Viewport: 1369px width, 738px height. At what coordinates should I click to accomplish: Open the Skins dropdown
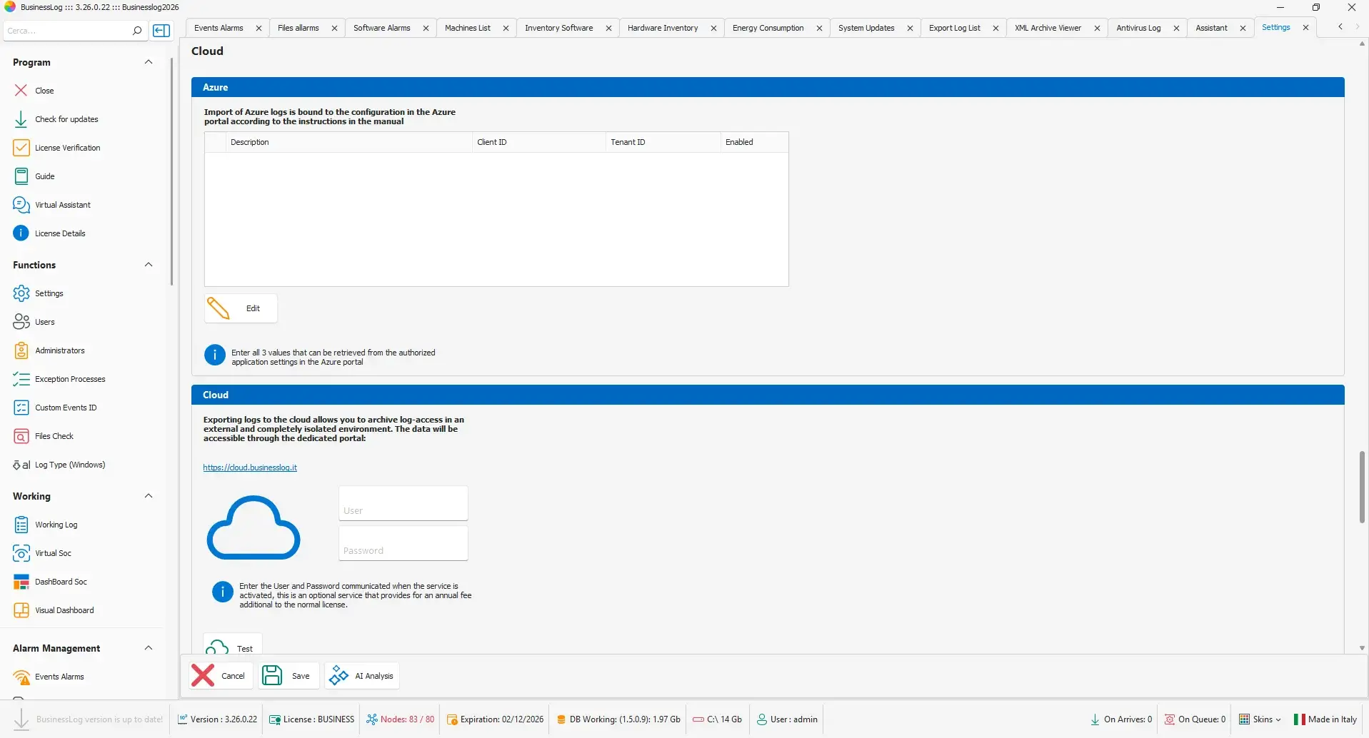(x=1260, y=719)
